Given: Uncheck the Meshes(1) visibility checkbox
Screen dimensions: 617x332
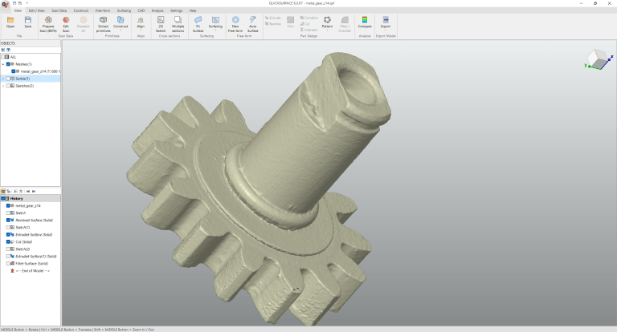Looking at the screenshot, I should point(8,64).
